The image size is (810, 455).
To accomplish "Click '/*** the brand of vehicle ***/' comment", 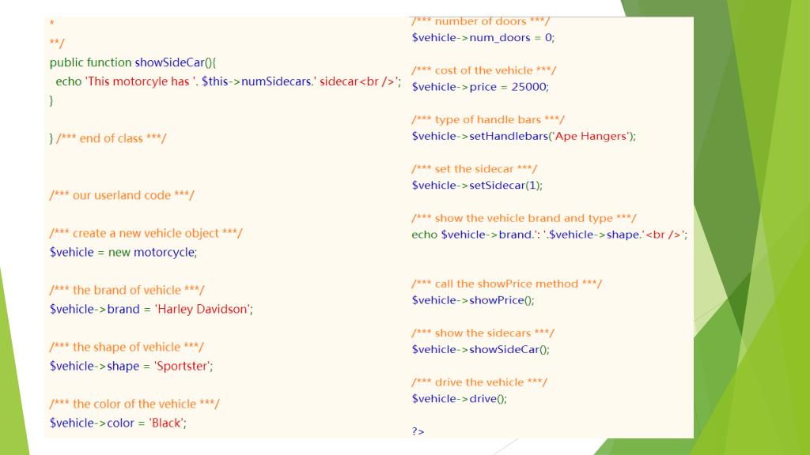I will (x=127, y=290).
